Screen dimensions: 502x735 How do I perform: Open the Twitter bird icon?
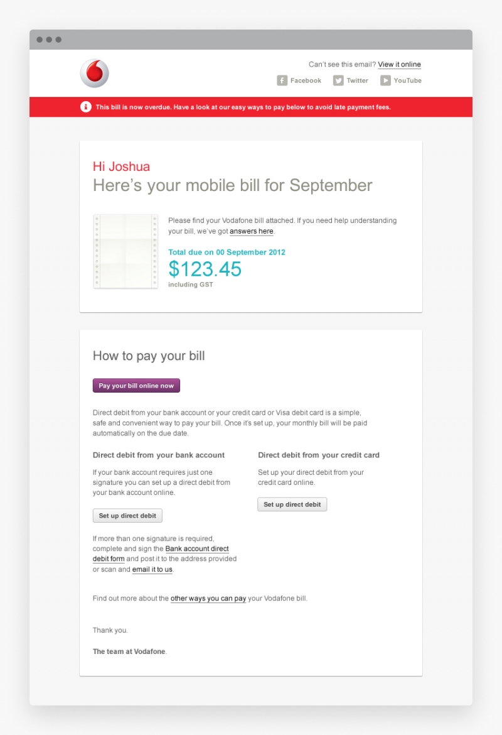[338, 80]
